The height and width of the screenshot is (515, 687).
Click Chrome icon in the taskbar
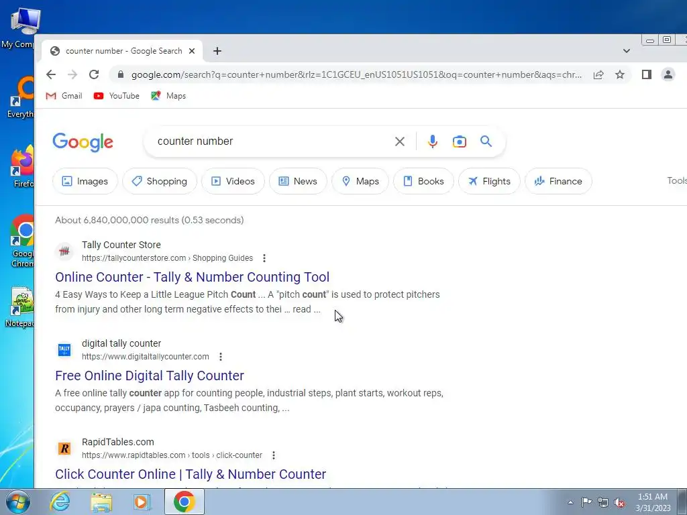(184, 502)
